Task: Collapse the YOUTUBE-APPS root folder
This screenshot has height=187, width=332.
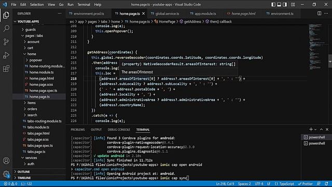Action: coord(39,21)
